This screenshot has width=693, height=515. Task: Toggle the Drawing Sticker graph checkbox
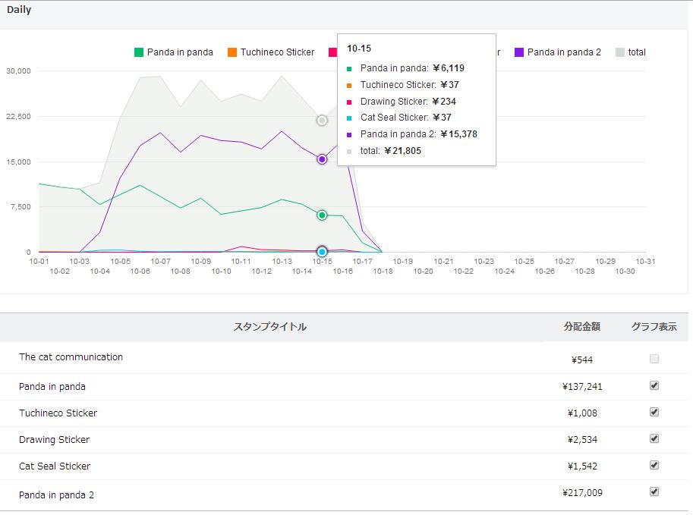click(654, 438)
